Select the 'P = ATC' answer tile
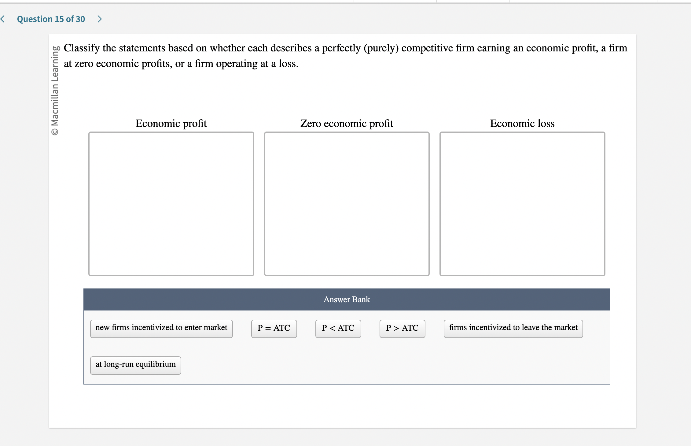This screenshot has width=691, height=446. tap(274, 328)
